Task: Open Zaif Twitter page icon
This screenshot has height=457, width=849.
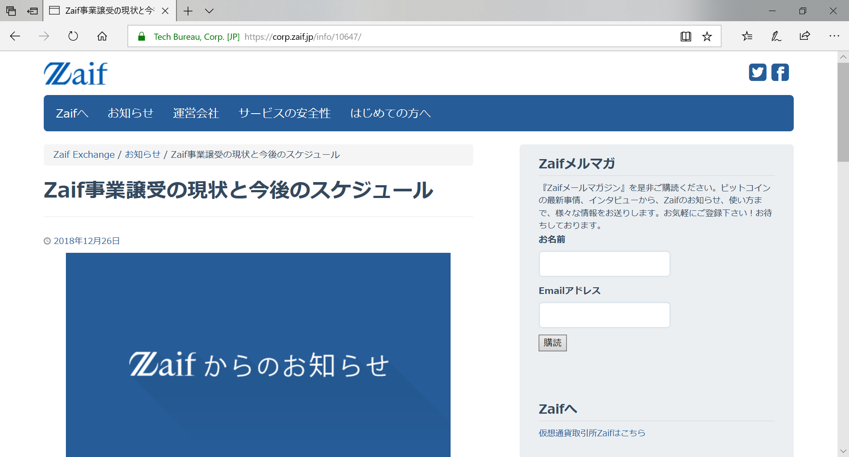Action: (x=757, y=72)
